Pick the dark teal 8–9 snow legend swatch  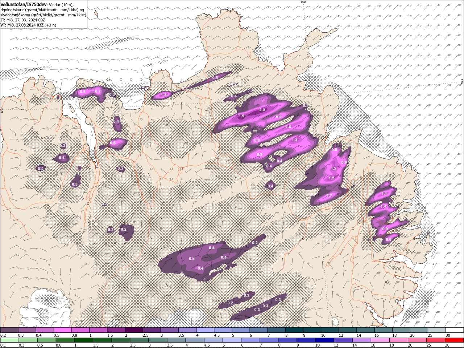tap(295, 330)
